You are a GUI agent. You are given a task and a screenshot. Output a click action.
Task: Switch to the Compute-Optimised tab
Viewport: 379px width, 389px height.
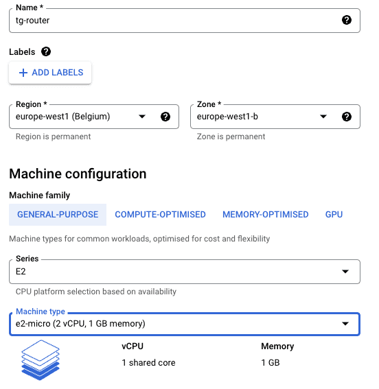click(x=161, y=215)
